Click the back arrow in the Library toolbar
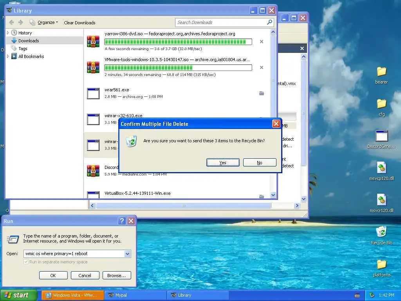Screen dimensions: 401x301 11,22
